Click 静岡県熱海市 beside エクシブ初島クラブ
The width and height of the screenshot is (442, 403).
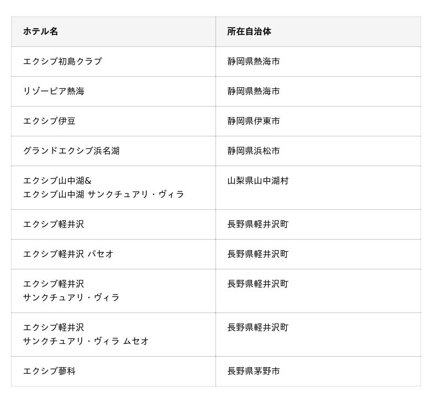point(254,61)
